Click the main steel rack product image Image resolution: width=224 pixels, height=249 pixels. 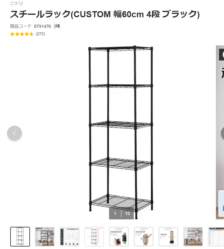121,132
